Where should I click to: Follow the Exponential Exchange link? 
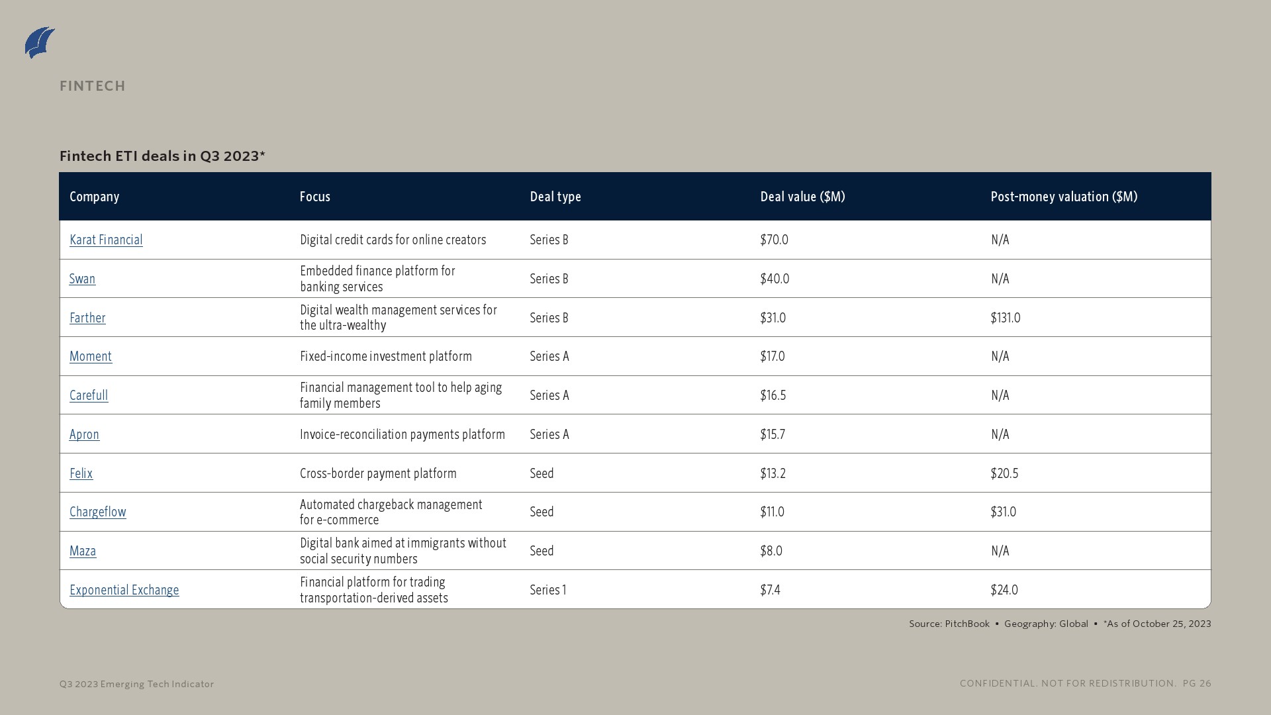[x=124, y=590]
